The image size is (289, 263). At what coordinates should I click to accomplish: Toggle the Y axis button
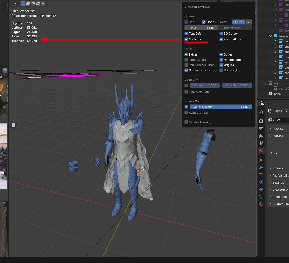[x=242, y=22]
